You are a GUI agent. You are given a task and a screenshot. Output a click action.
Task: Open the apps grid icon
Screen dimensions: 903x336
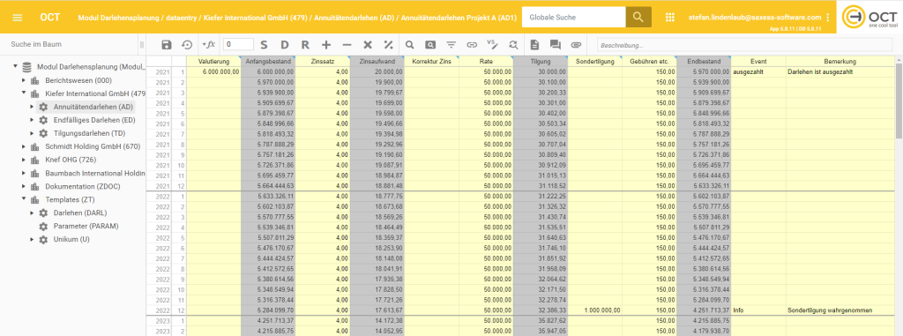670,18
